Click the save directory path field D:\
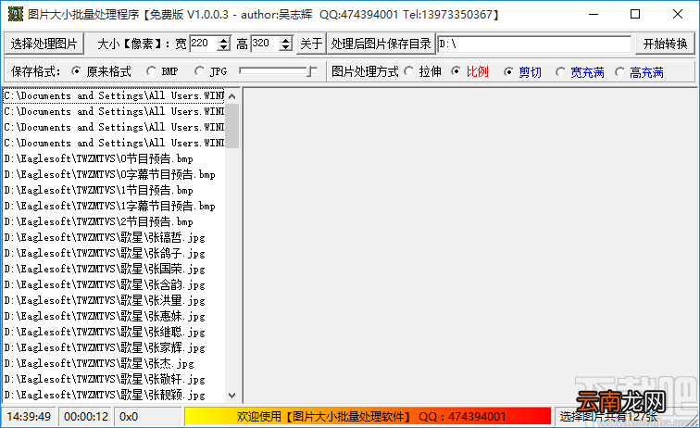 pyautogui.click(x=534, y=44)
